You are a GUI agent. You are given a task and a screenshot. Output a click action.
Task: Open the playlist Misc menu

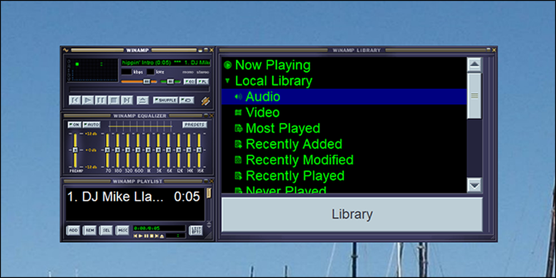123,231
